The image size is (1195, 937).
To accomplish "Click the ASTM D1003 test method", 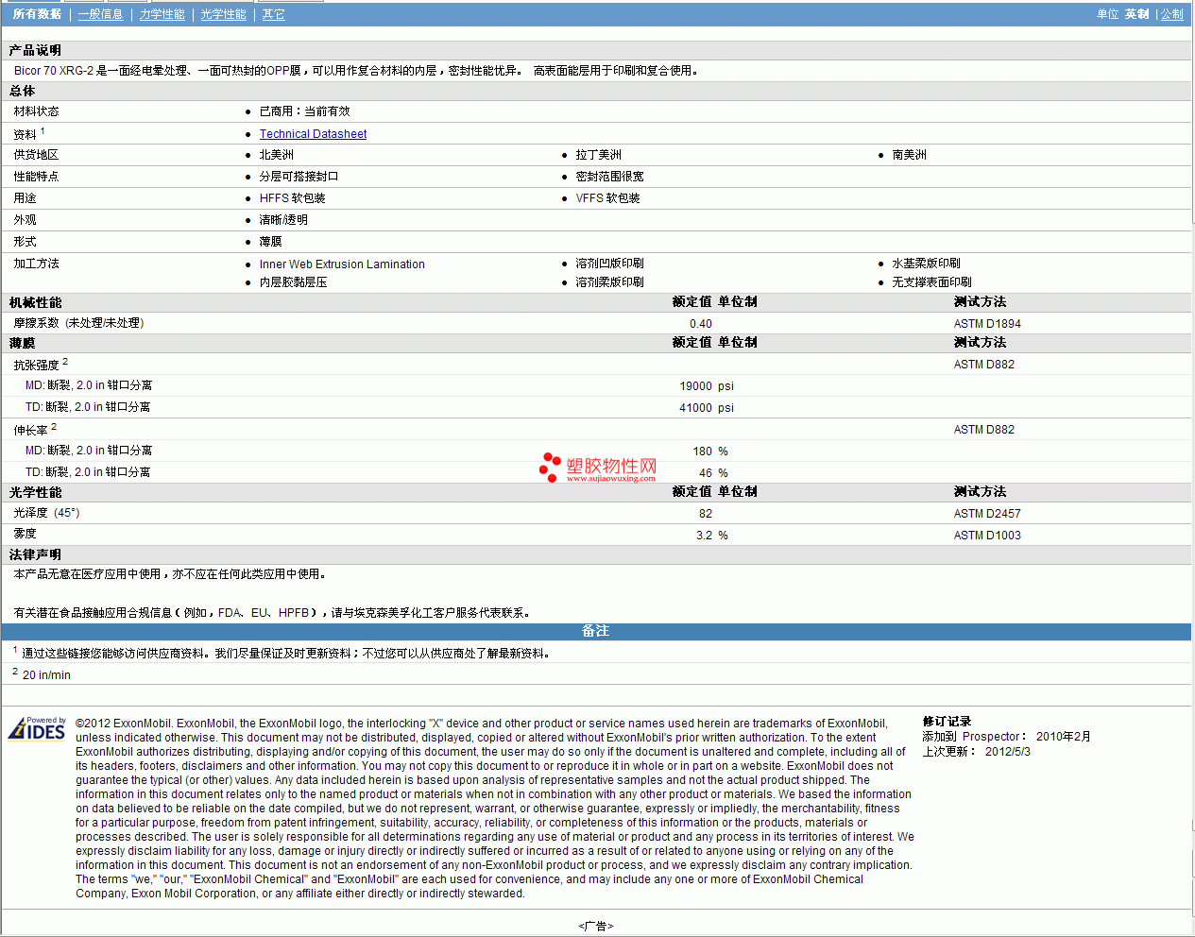I will pos(987,536).
